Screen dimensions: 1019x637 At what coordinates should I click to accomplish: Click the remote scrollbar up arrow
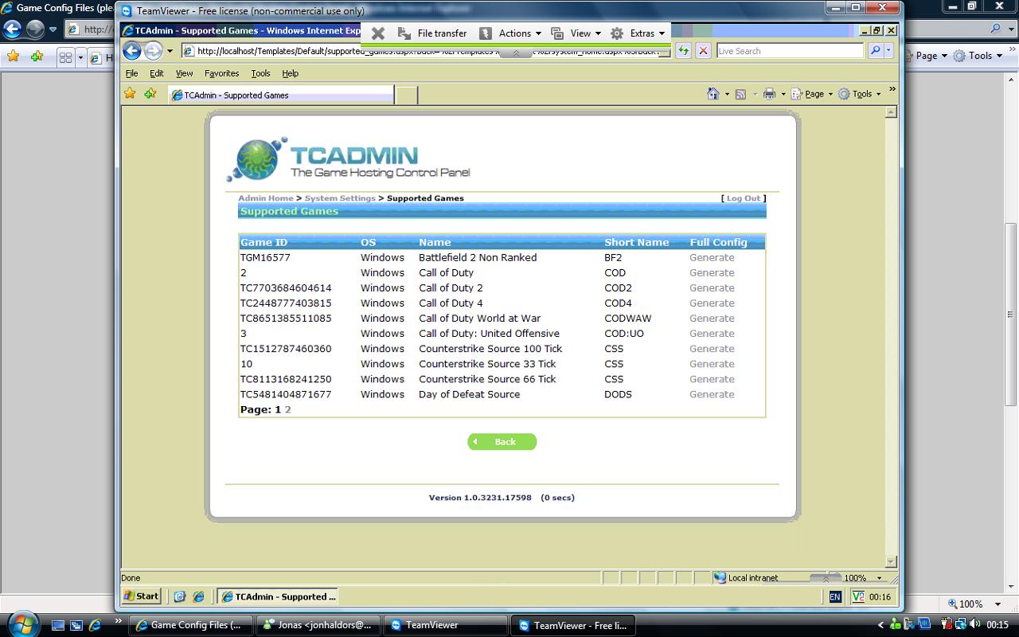pos(891,112)
